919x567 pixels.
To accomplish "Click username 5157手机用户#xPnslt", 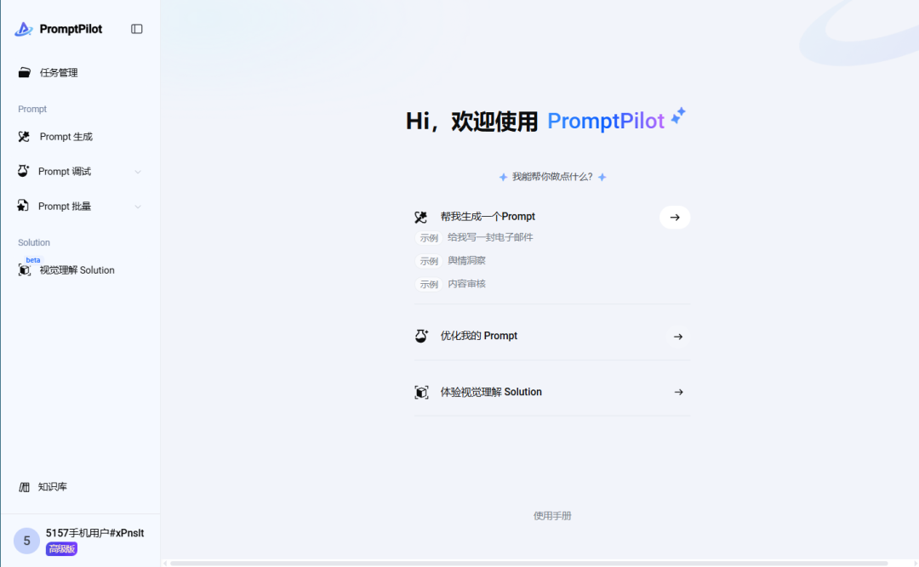I will tap(95, 533).
